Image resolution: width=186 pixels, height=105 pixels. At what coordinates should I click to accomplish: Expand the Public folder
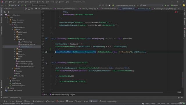pos(12,69)
